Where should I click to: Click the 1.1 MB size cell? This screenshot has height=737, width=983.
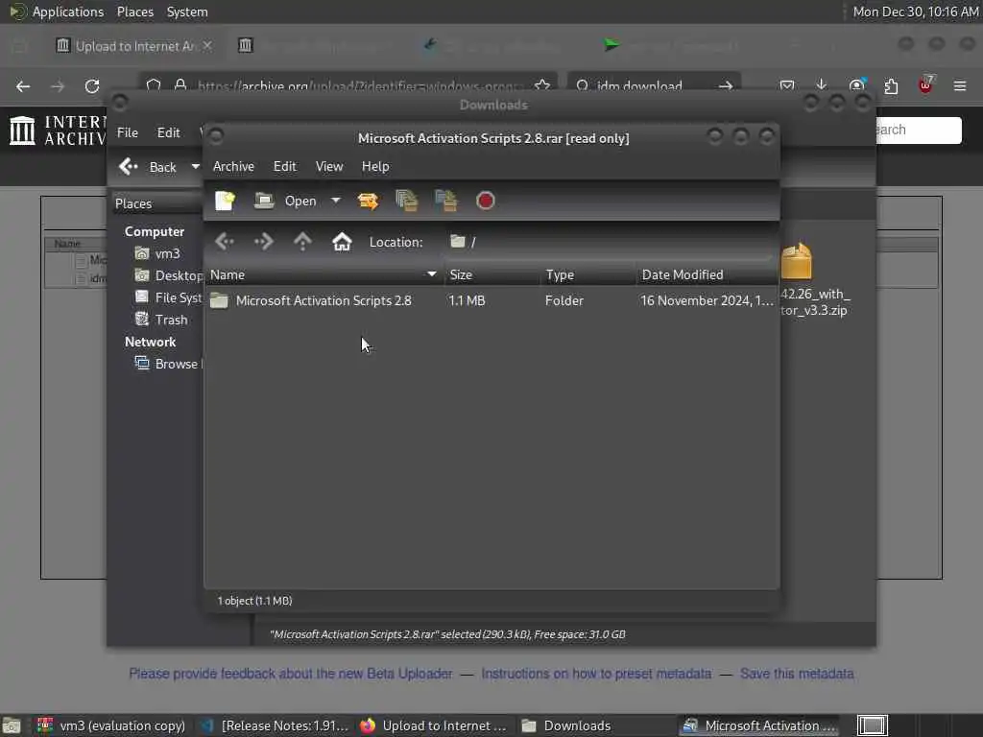coord(467,300)
